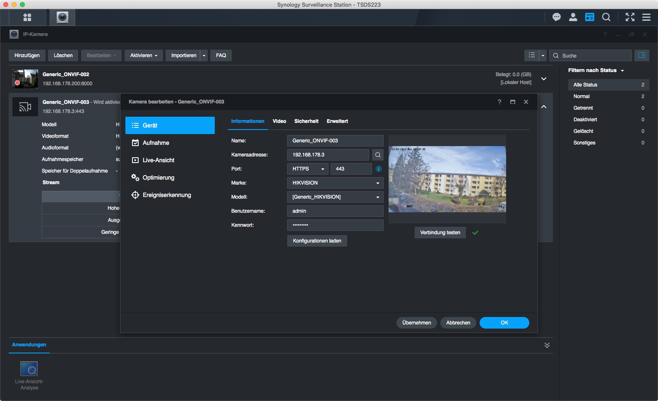Click the search icon beside Kameraadresse
The image size is (658, 401).
pos(377,155)
